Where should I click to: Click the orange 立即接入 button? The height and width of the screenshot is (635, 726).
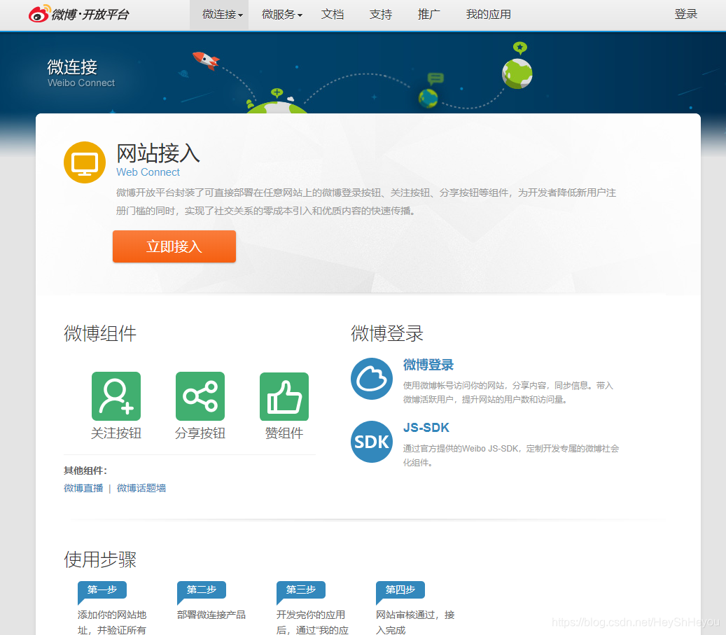point(174,246)
